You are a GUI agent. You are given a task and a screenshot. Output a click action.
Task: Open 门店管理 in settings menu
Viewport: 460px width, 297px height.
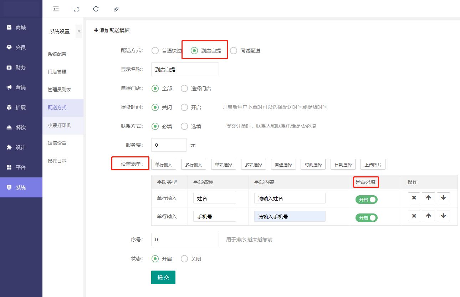[x=57, y=72]
